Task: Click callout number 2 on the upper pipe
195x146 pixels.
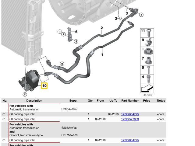Action: coord(102,28)
